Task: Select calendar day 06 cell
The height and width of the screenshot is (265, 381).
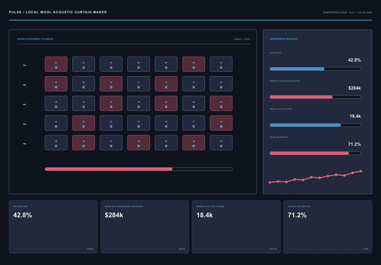Action: pyautogui.click(x=194, y=64)
